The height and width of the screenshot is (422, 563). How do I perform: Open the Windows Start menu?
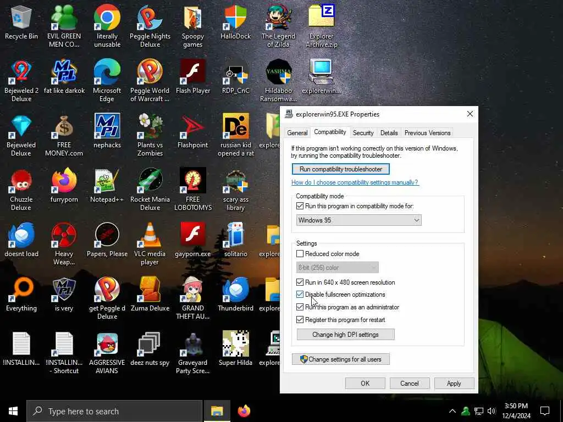pos(13,411)
